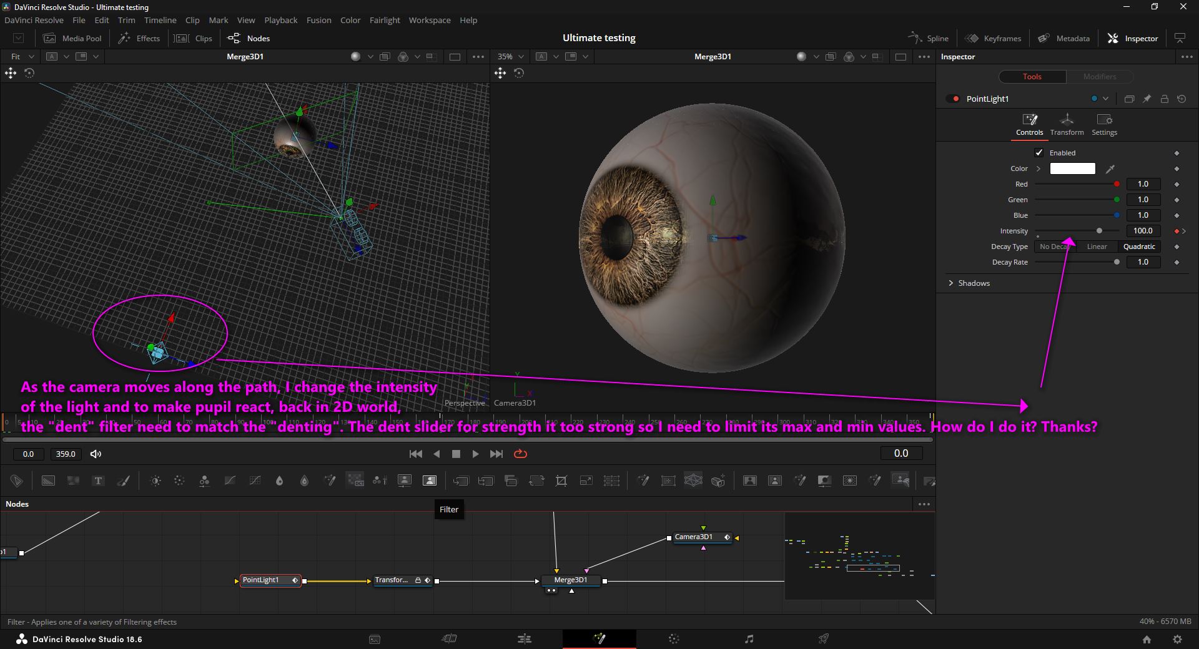1199x649 pixels.
Task: Open the Effects library panel
Action: pyautogui.click(x=140, y=38)
